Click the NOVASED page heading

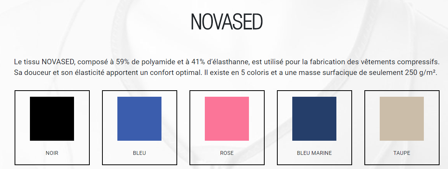227,22
